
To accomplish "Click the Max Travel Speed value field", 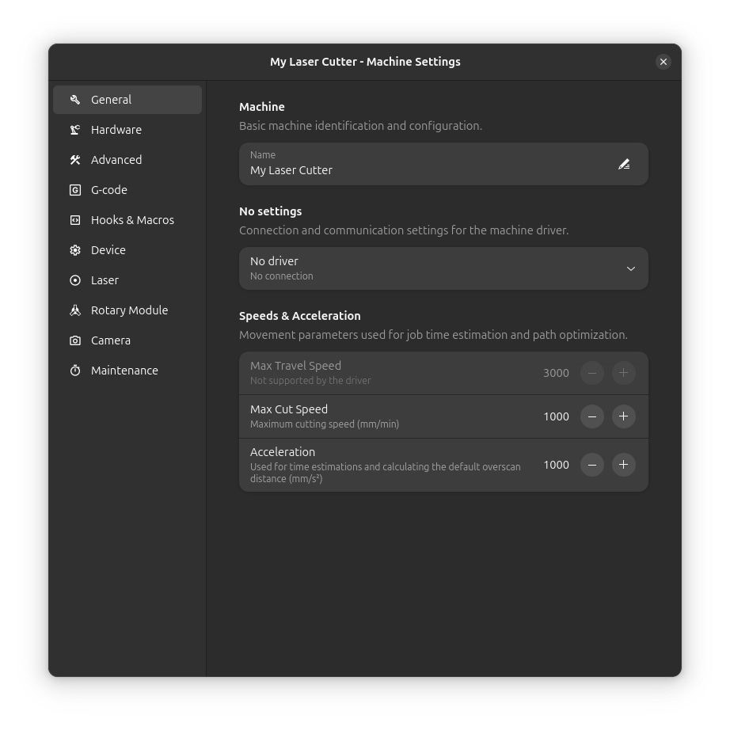I will (x=556, y=373).
